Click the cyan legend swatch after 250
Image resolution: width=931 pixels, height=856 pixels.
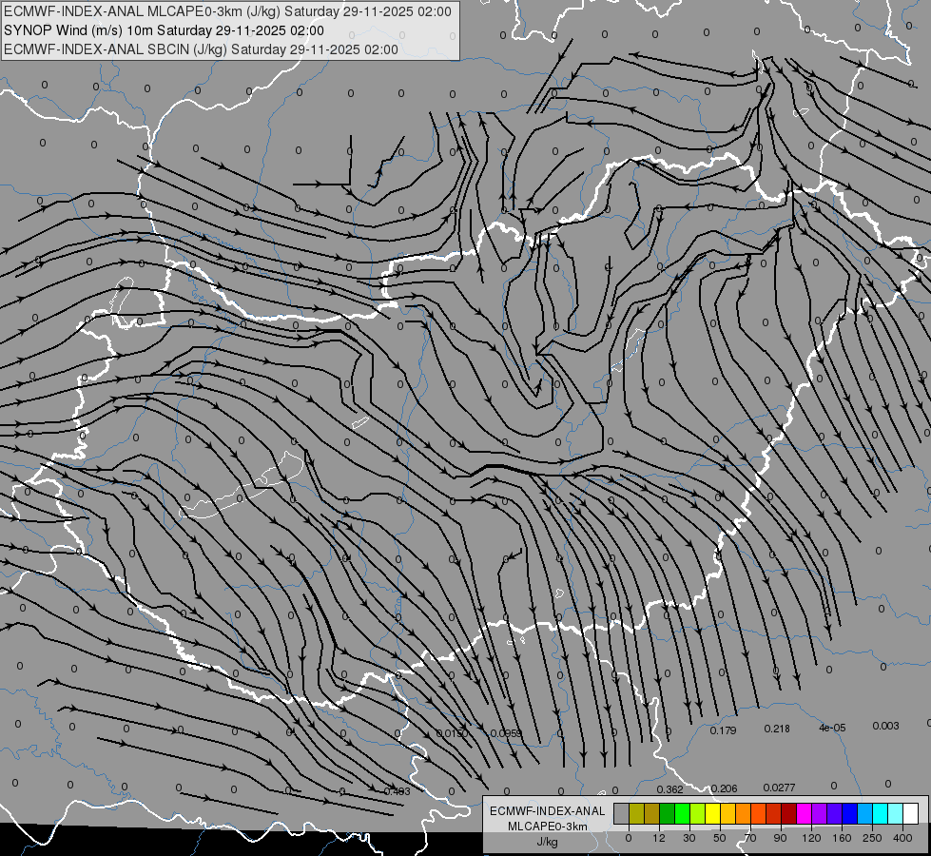pos(880,813)
